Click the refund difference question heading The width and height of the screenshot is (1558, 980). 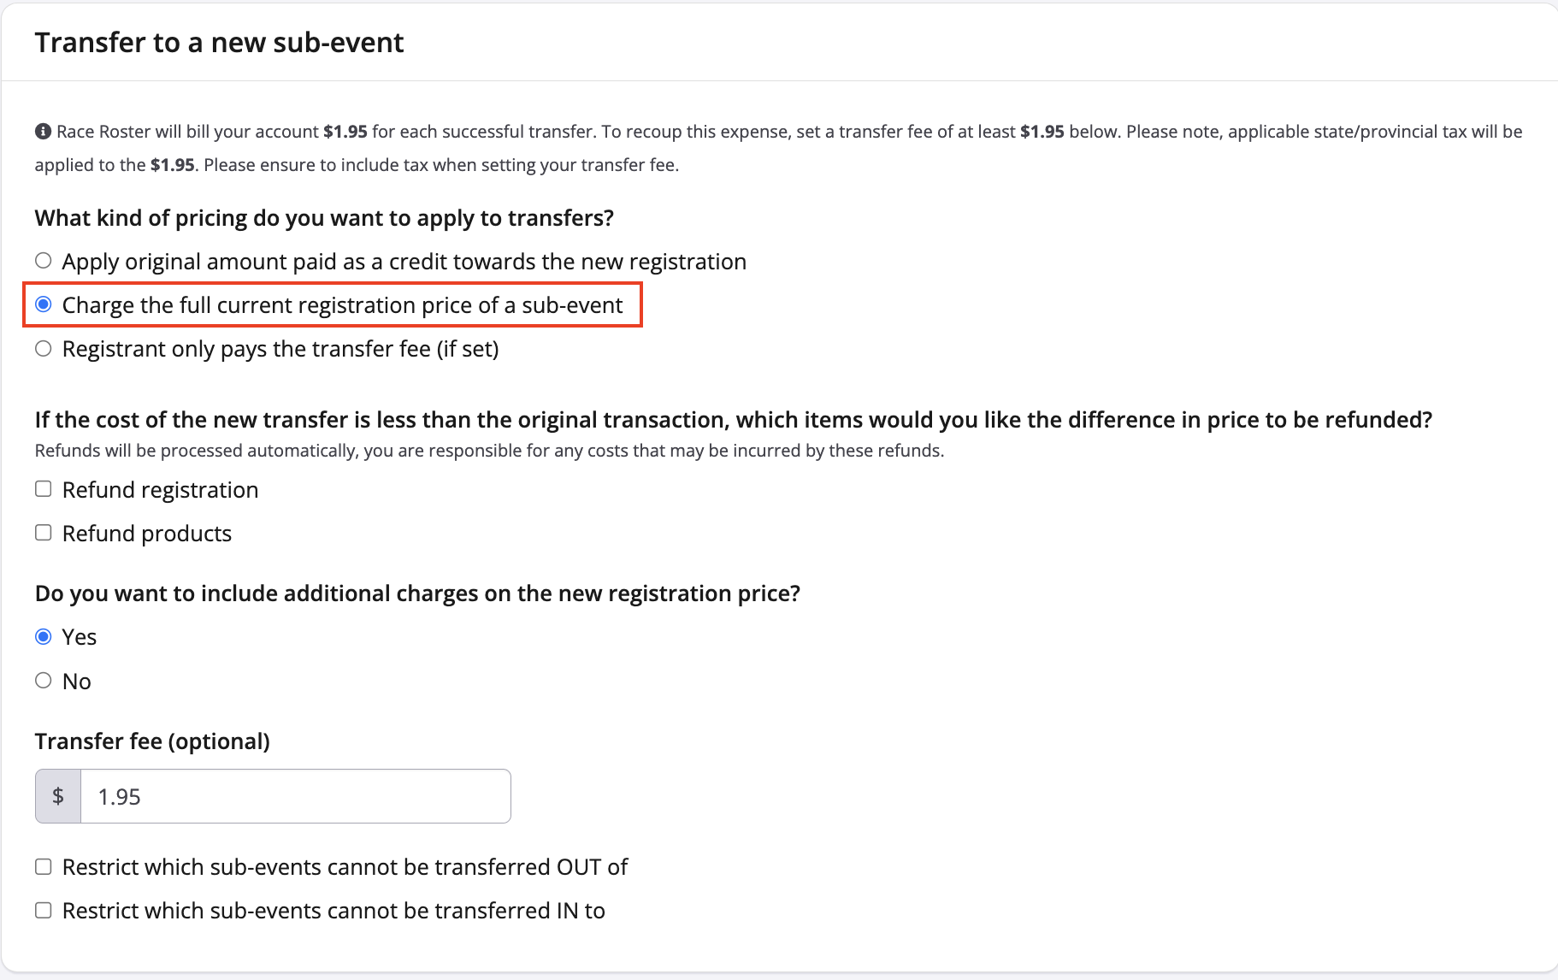pyautogui.click(x=733, y=419)
